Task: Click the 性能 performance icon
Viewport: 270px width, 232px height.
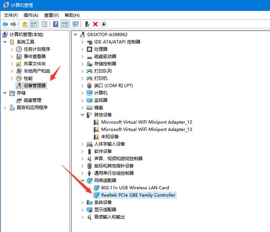Action: 19,78
